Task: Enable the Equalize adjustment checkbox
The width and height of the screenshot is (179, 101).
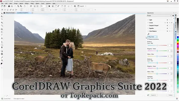Action: click(171, 28)
